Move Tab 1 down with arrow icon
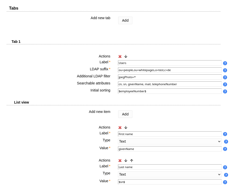The width and height of the screenshot is (243, 188). 126,56
